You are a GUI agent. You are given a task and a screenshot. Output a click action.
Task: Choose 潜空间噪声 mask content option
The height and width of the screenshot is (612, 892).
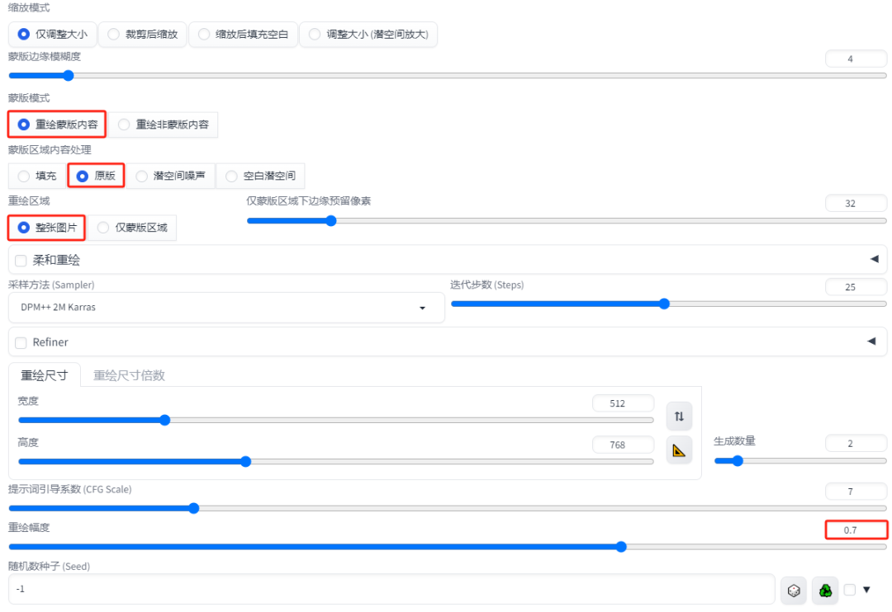[170, 176]
